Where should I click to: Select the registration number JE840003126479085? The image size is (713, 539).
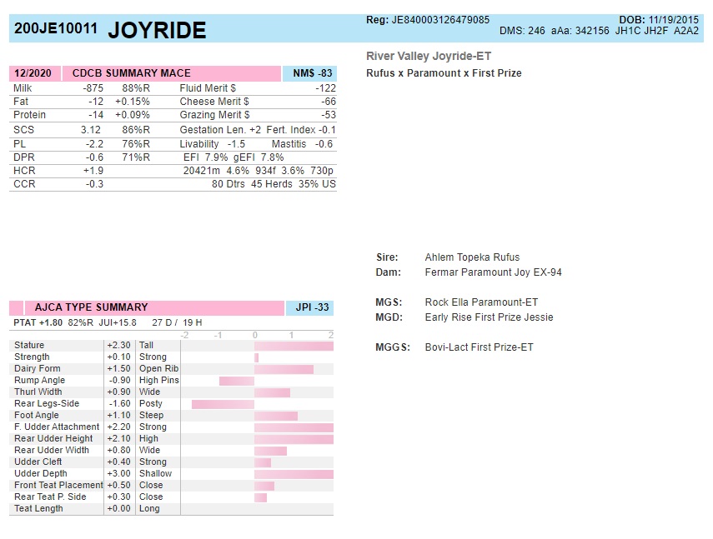[x=440, y=19]
